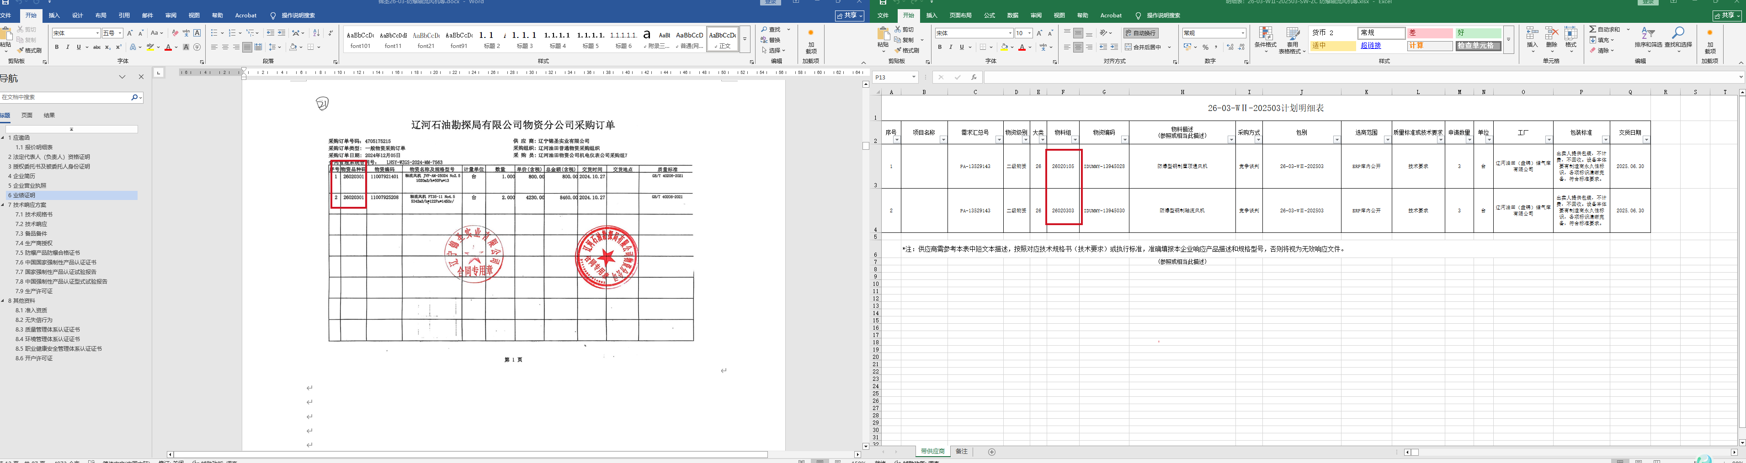Increase indent in Word paragraph group
This screenshot has height=463, width=1746.
click(281, 33)
